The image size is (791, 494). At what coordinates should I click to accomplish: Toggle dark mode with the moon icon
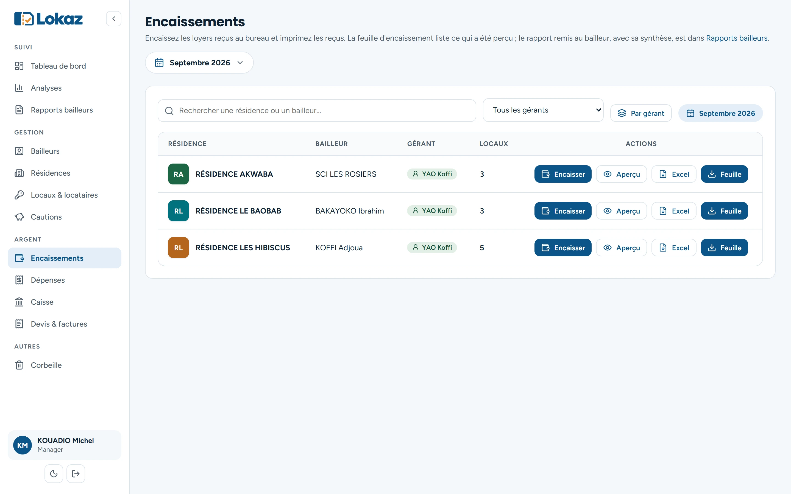pos(54,473)
